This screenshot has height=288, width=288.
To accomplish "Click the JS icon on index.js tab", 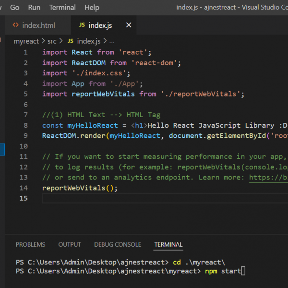I will tap(82, 25).
